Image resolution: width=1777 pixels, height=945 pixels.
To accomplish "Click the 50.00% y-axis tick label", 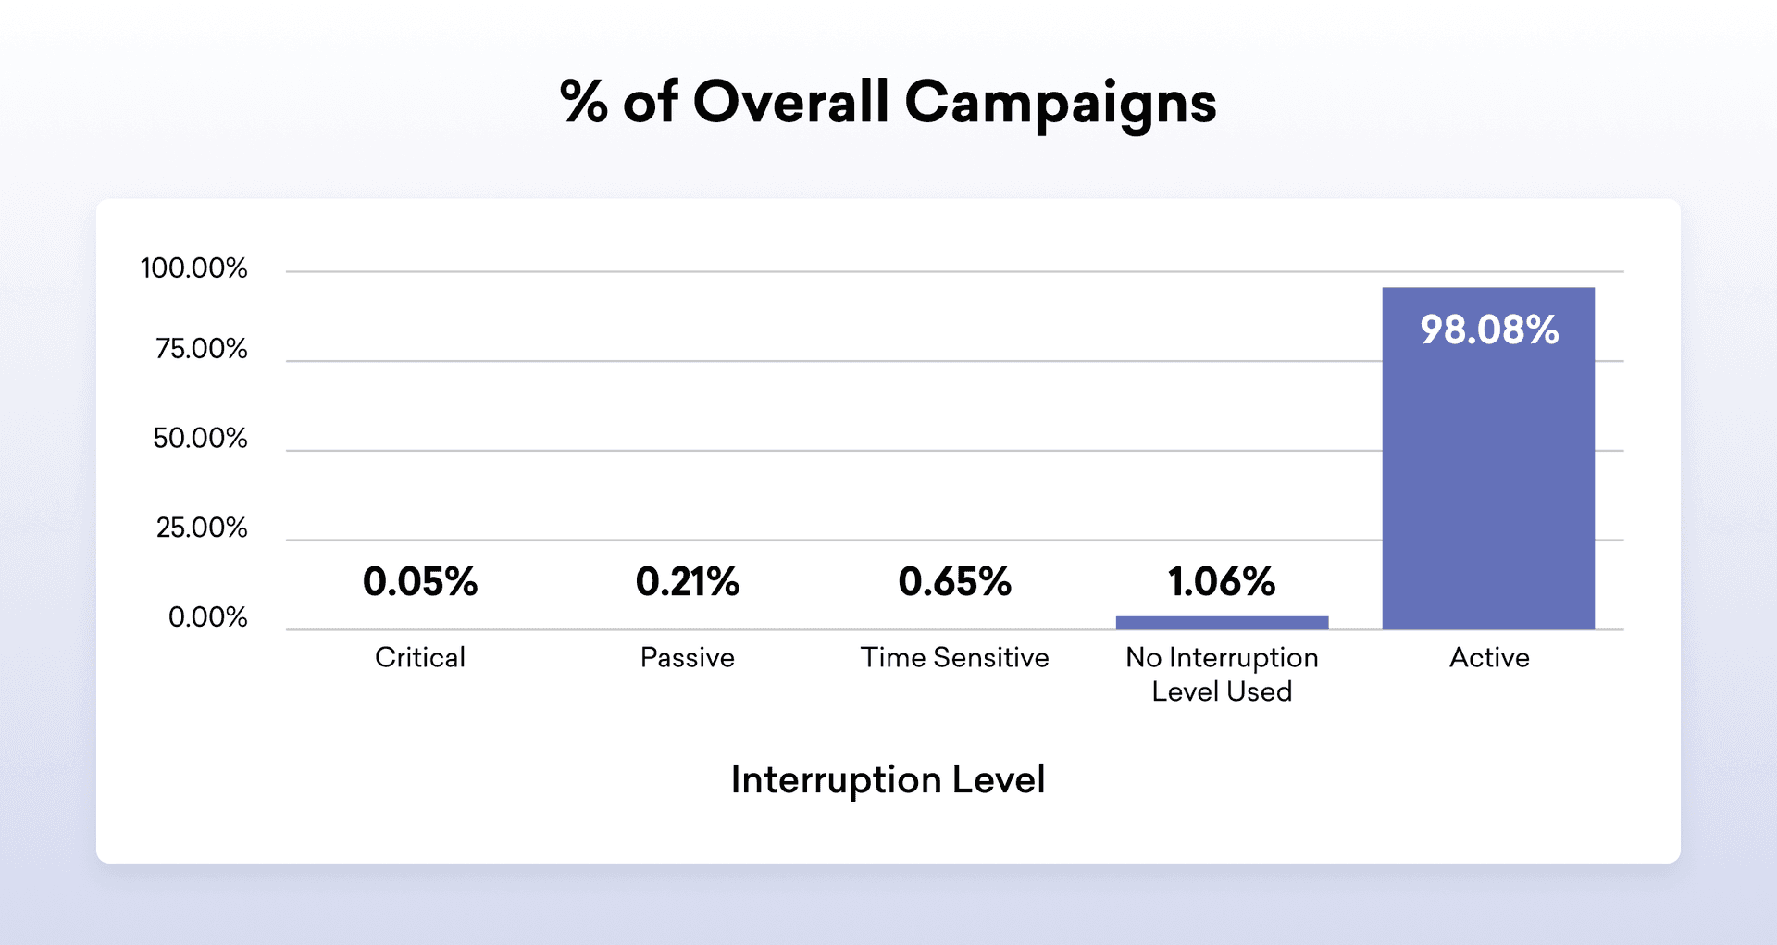I will pos(200,438).
